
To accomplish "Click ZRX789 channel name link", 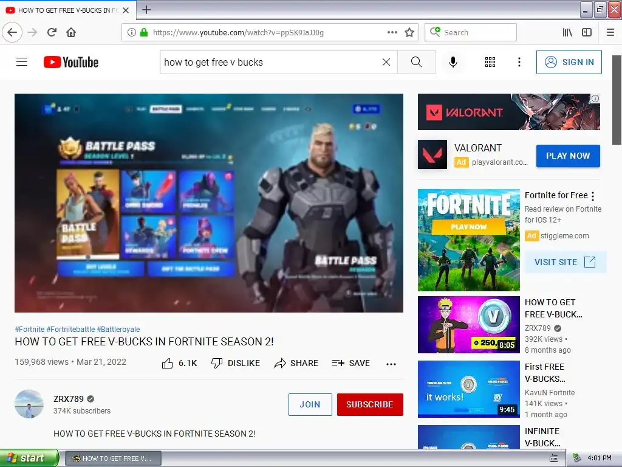I will (69, 399).
